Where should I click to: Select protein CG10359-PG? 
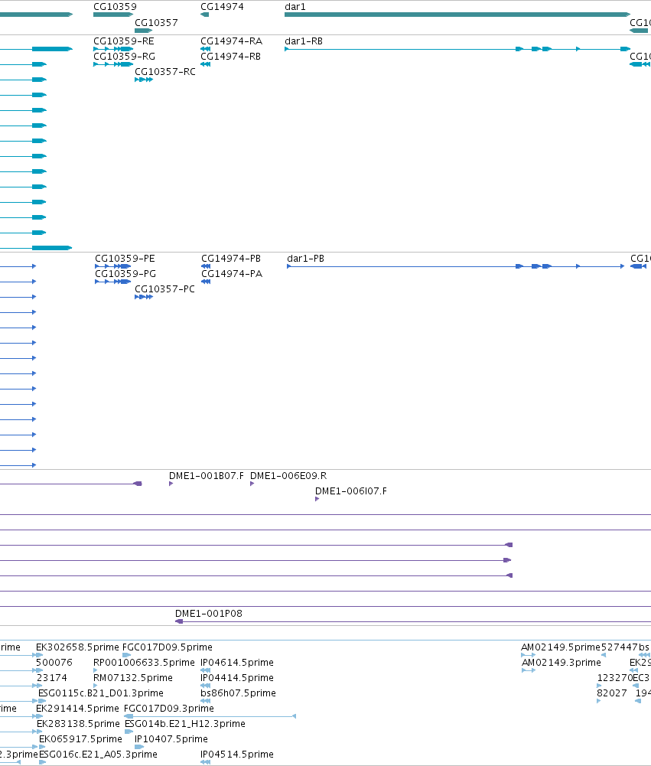click(x=125, y=274)
